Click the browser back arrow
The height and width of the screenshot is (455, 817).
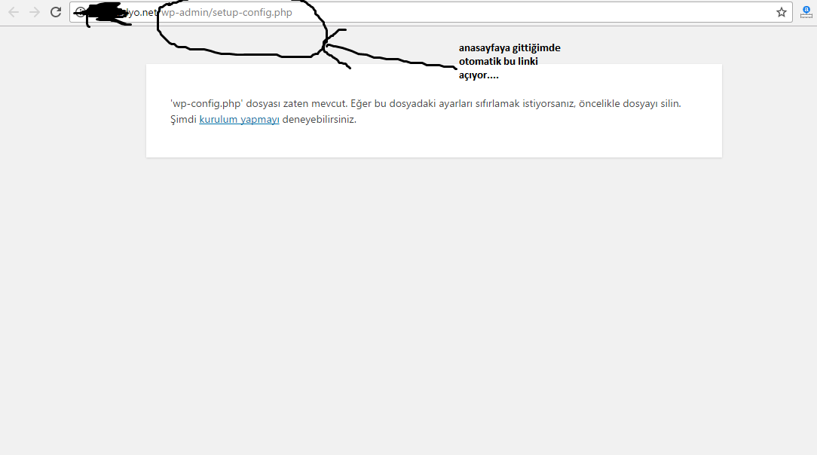[14, 12]
